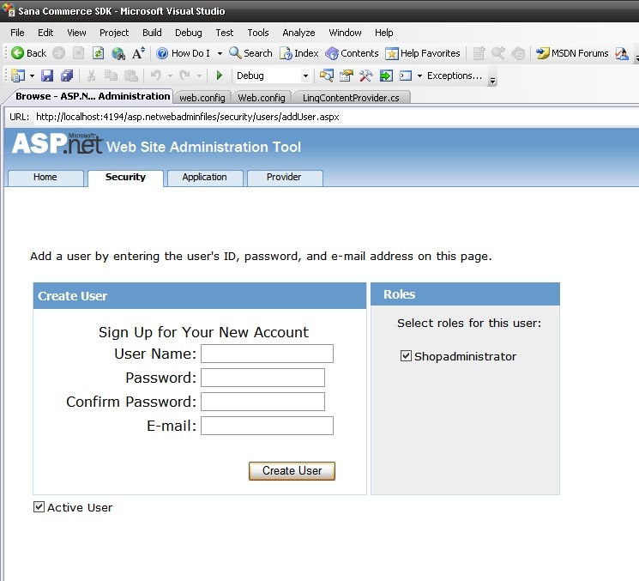Image resolution: width=639 pixels, height=581 pixels.
Task: Open the Analyze menu
Action: (298, 33)
